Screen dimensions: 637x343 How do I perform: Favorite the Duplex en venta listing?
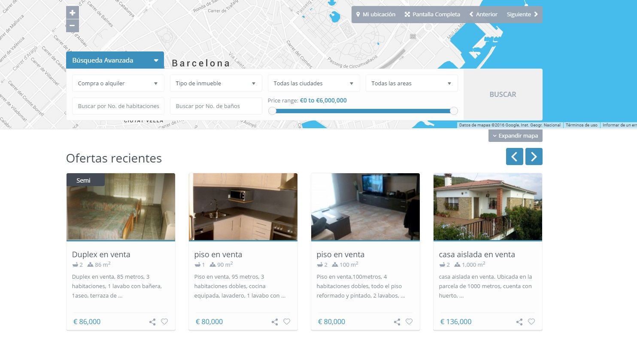(164, 322)
